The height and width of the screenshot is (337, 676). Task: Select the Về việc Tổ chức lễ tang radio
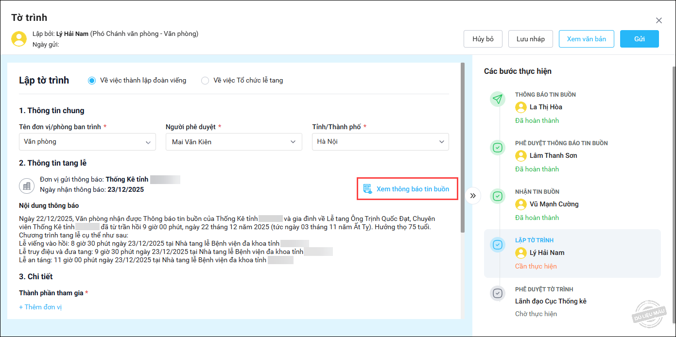coord(205,81)
